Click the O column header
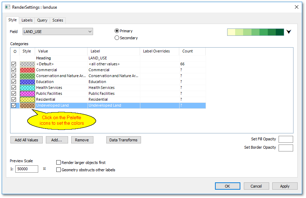 (x=15, y=51)
